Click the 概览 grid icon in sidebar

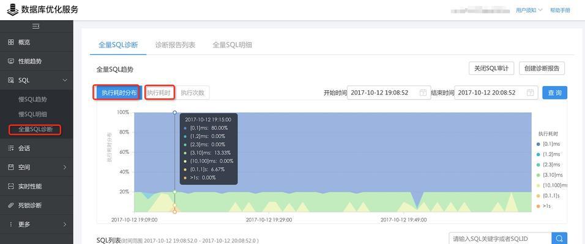[x=11, y=42]
